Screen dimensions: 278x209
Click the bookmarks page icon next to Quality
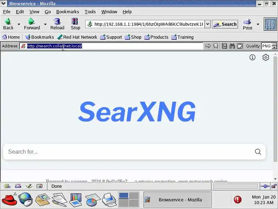(x=224, y=46)
